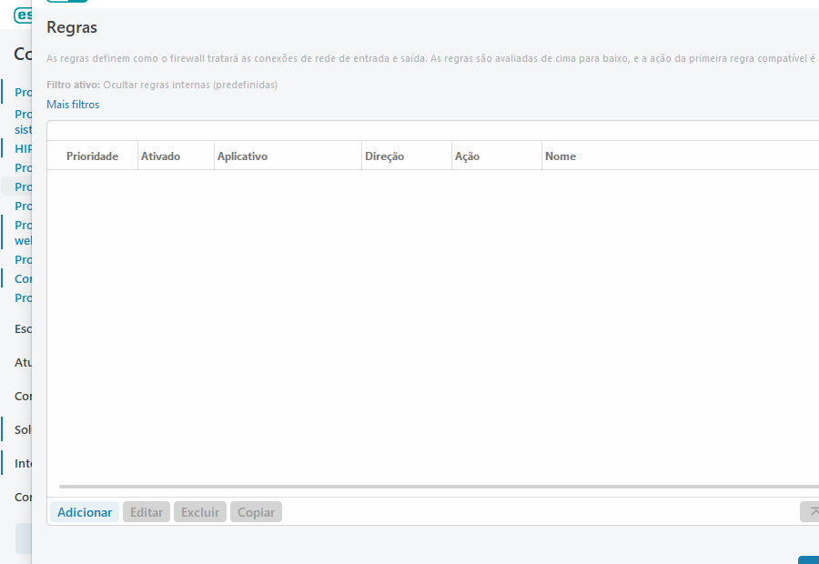The height and width of the screenshot is (564, 819).
Task: Click the Excluir button
Action: coord(199,511)
